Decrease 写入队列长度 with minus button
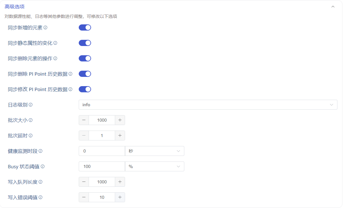The height and width of the screenshot is (209, 343). (x=84, y=182)
